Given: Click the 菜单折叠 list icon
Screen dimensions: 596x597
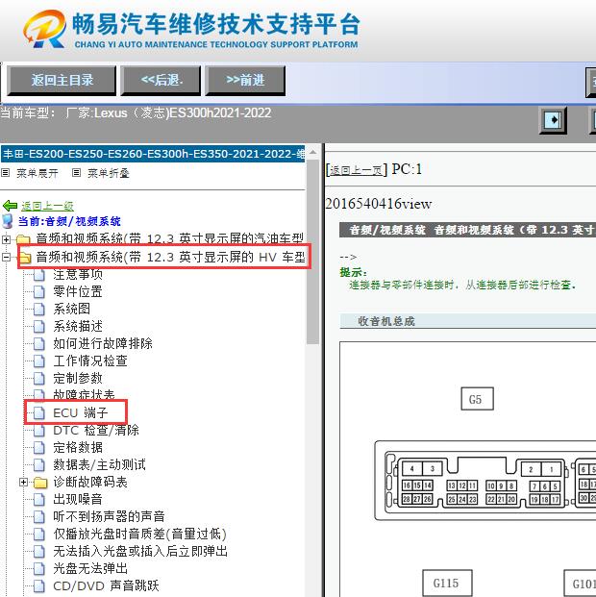Looking at the screenshot, I should [77, 173].
